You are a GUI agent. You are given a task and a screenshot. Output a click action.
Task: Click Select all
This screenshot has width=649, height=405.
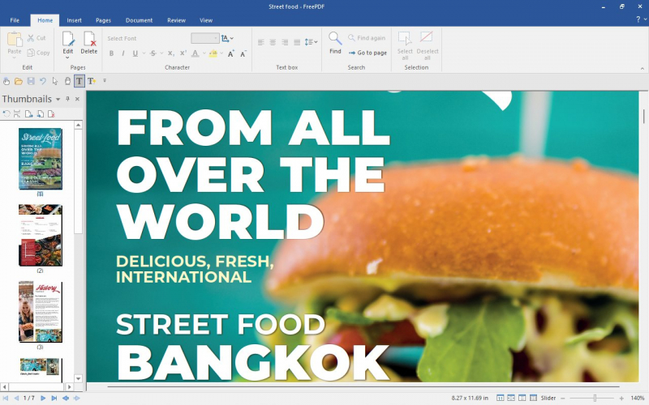tap(405, 45)
